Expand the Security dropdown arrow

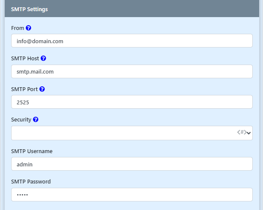click(x=249, y=133)
